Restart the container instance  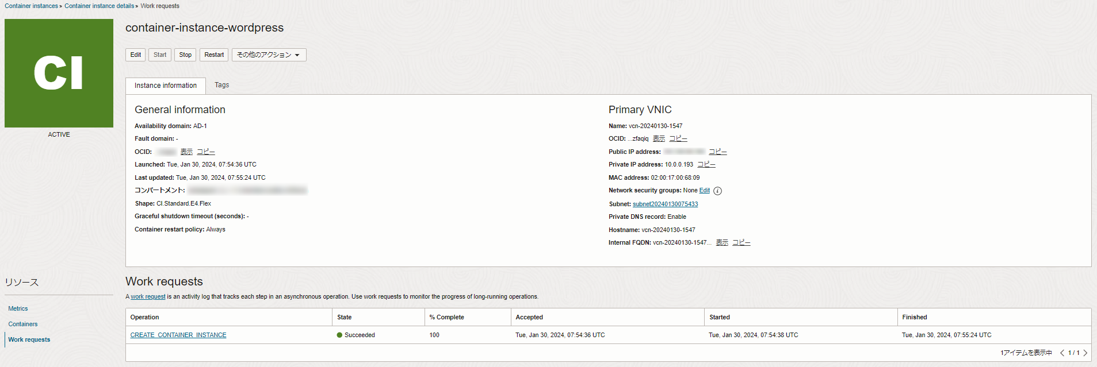[214, 55]
